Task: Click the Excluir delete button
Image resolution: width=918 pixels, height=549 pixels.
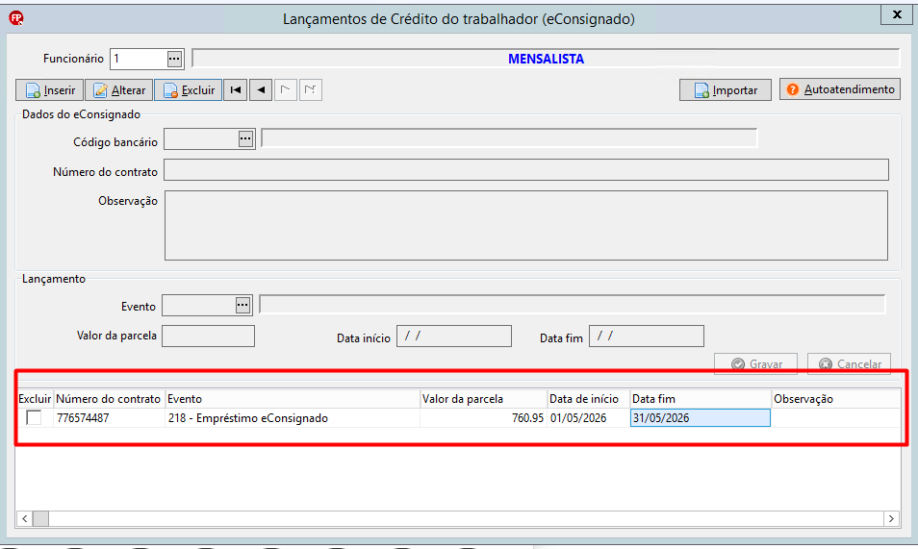Action: pos(188,90)
